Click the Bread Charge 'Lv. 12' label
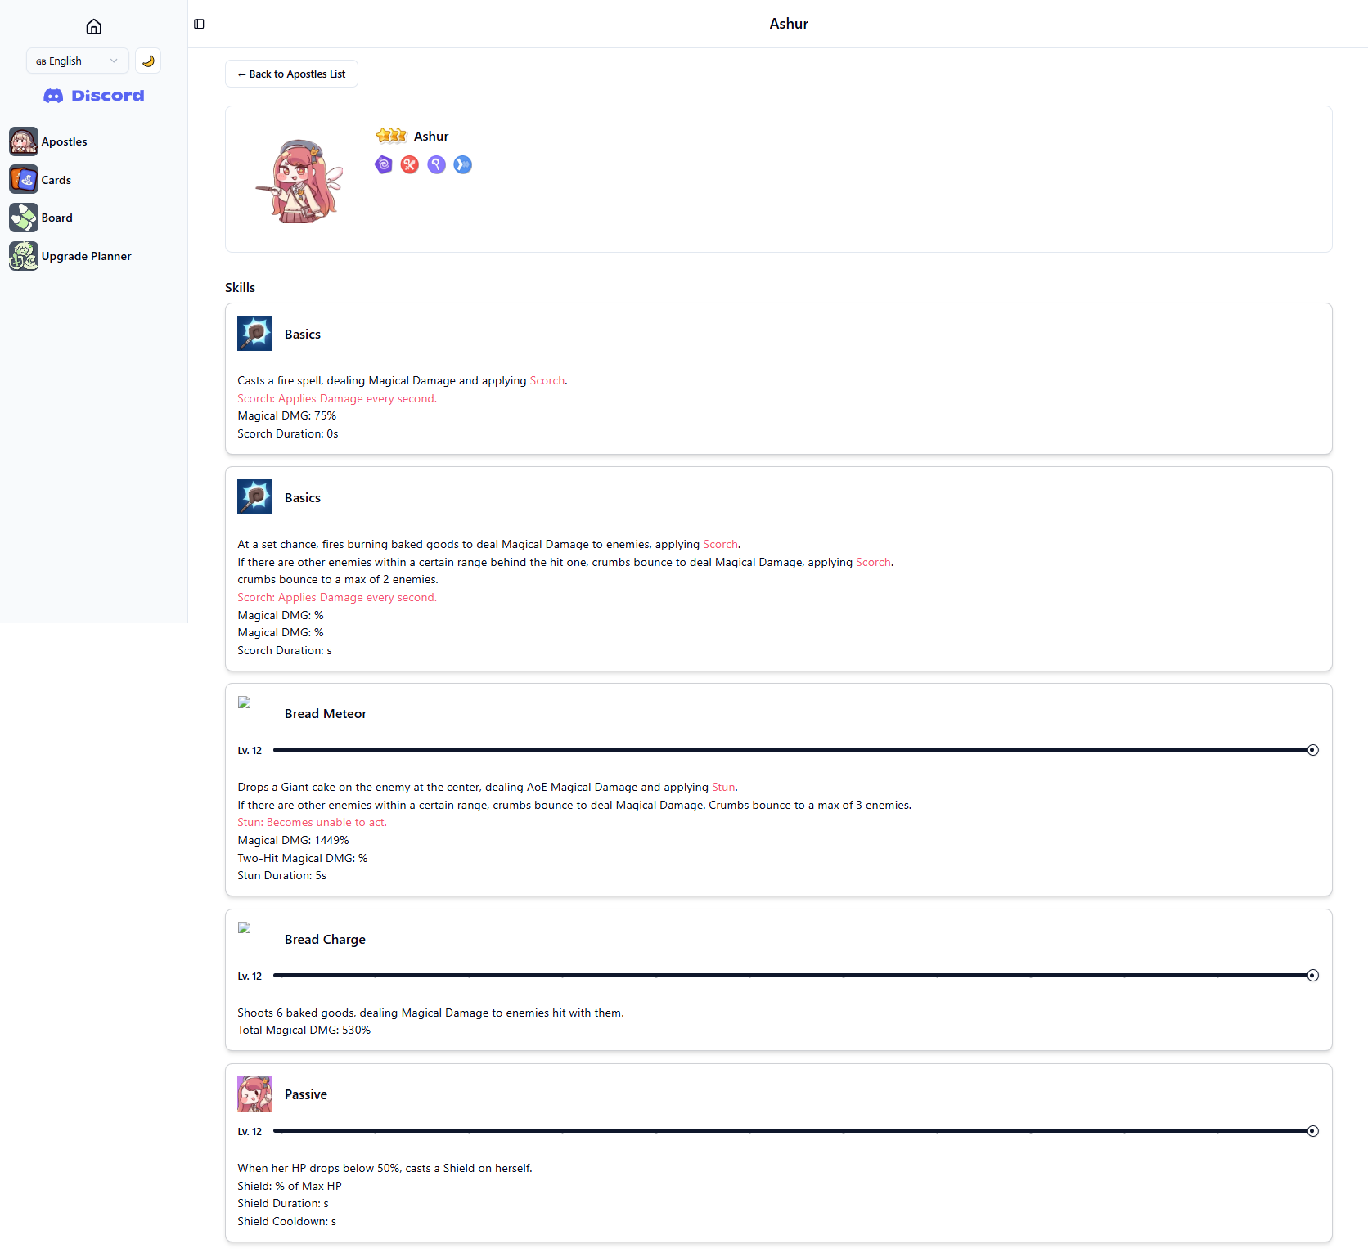Image resolution: width=1368 pixels, height=1253 pixels. 250,977
